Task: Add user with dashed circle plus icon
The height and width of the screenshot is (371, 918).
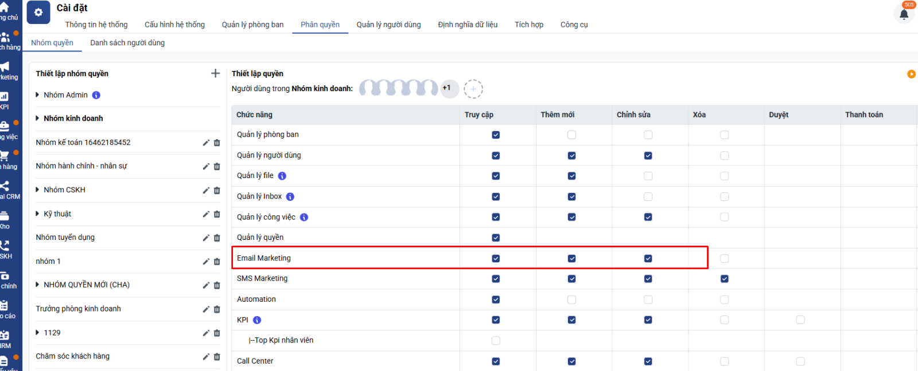Action: (473, 89)
